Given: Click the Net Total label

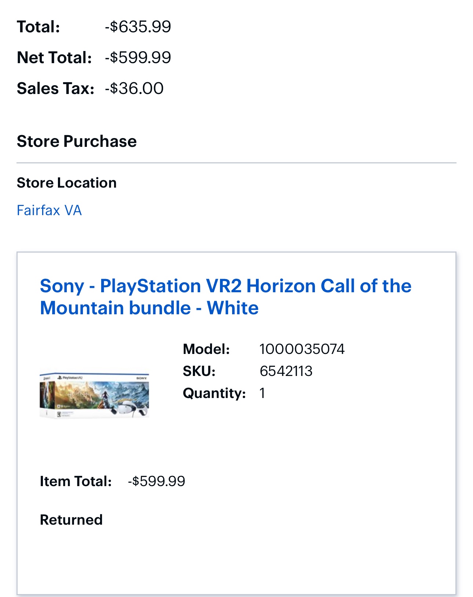Looking at the screenshot, I should click(x=54, y=58).
